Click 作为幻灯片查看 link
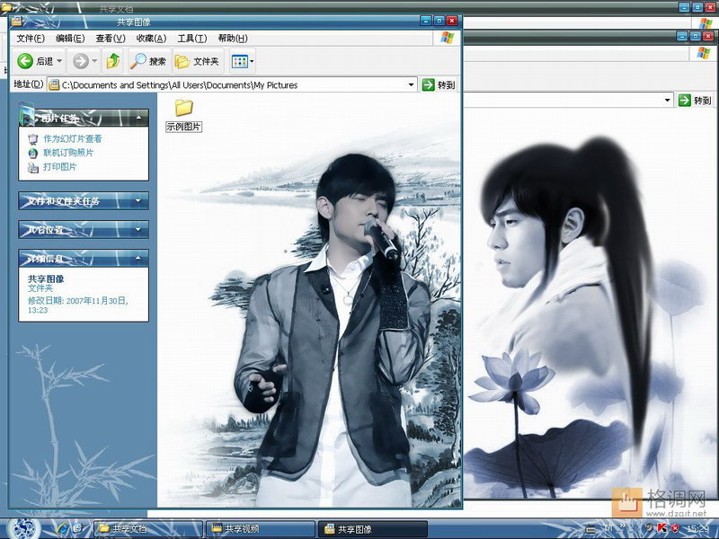The width and height of the screenshot is (719, 539). pyautogui.click(x=73, y=138)
